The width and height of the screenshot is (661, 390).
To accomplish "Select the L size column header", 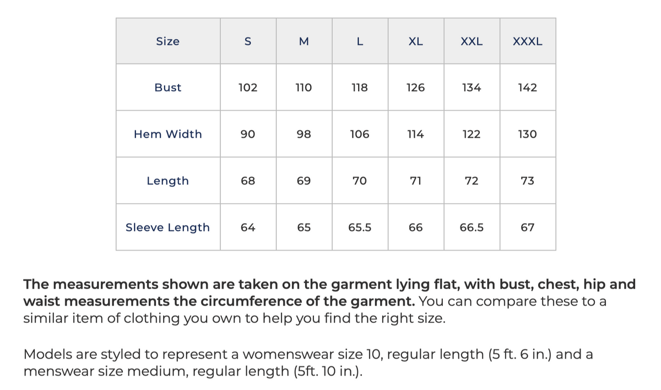I will coord(360,41).
